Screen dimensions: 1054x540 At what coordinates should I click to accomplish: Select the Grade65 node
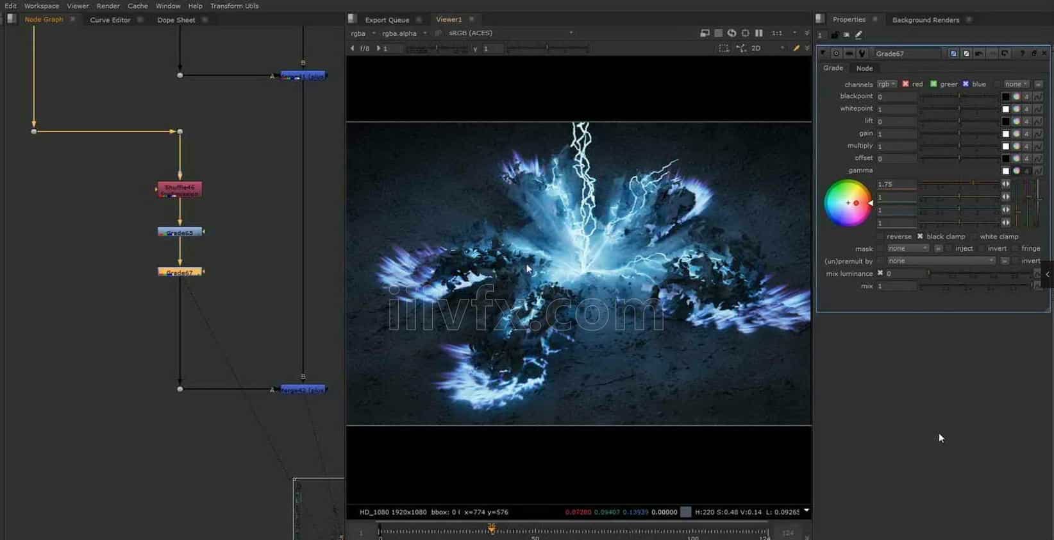point(180,232)
